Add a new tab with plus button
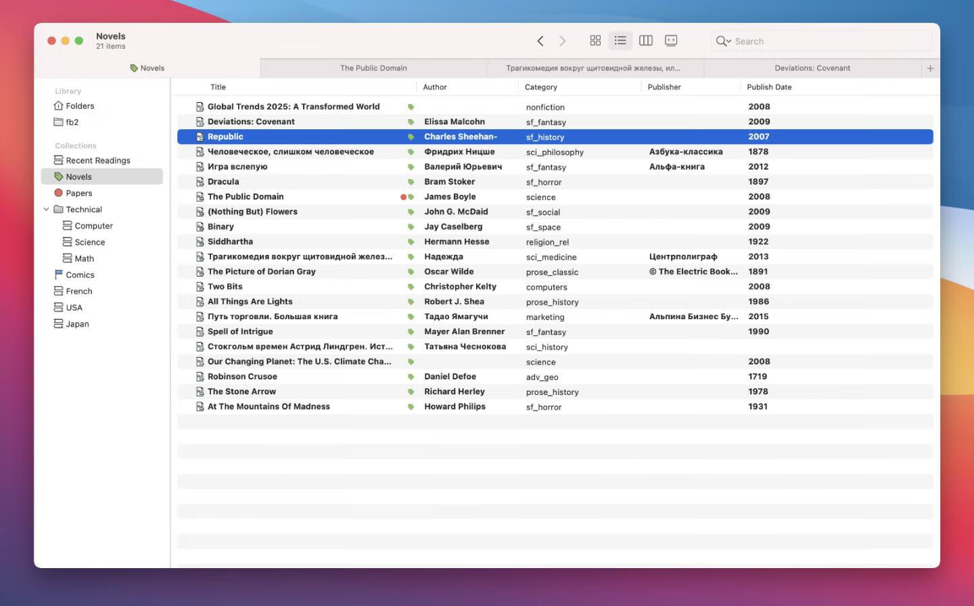974x606 pixels. pyautogui.click(x=930, y=68)
